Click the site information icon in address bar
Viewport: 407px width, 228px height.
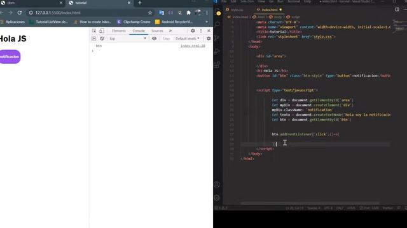coord(31,13)
